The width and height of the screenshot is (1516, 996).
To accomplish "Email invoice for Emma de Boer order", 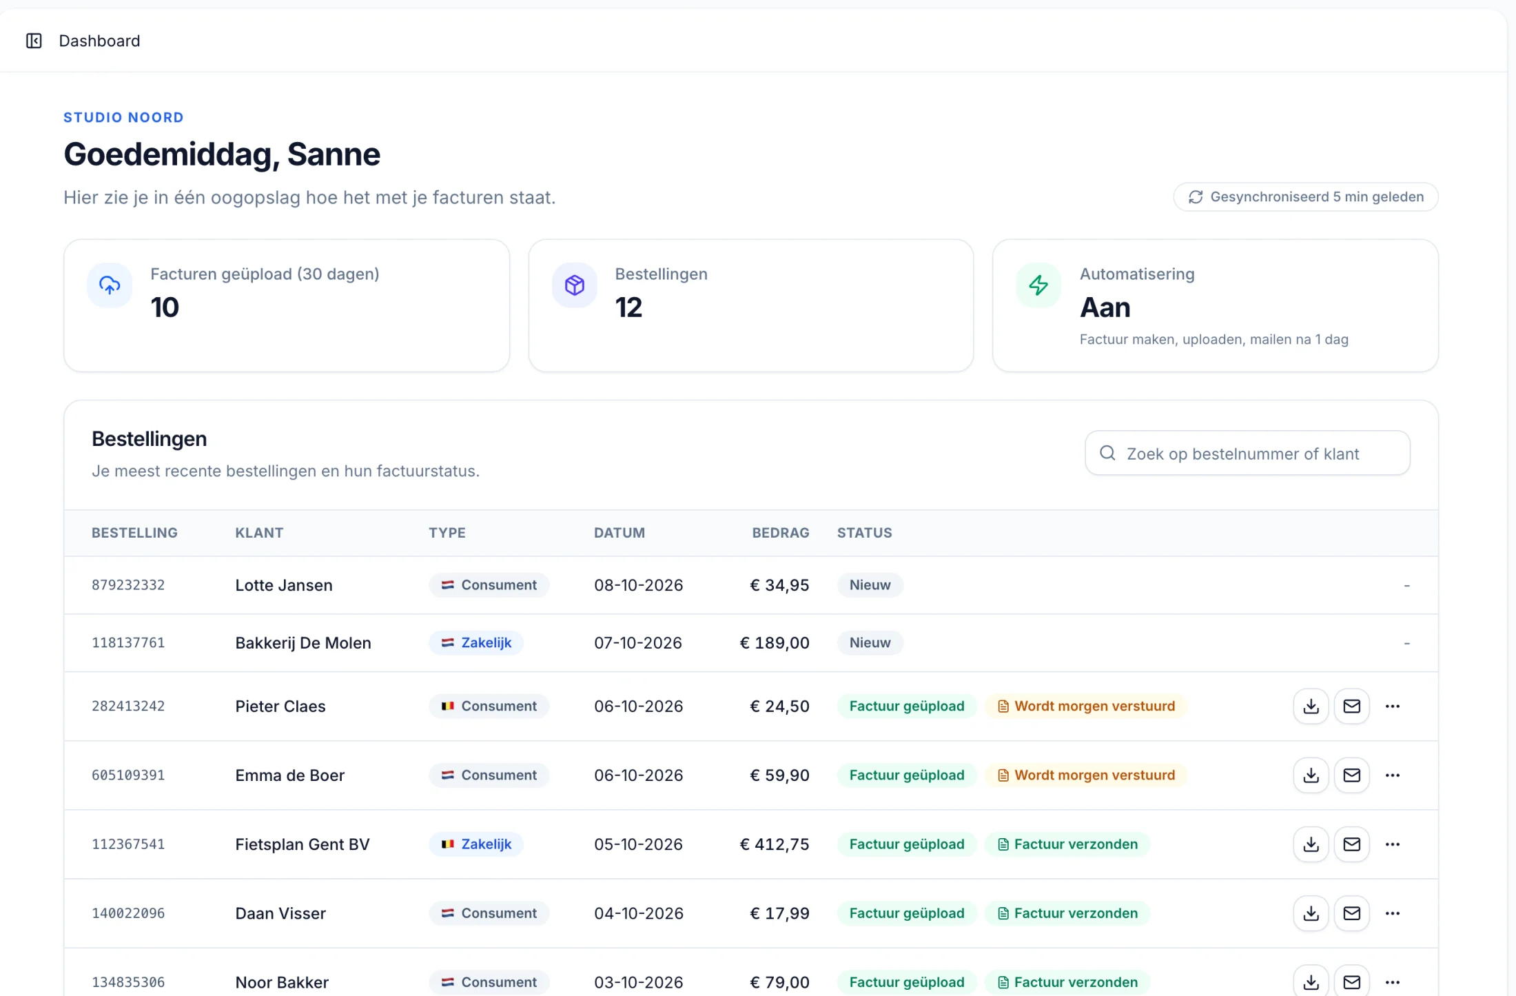I will tap(1351, 775).
